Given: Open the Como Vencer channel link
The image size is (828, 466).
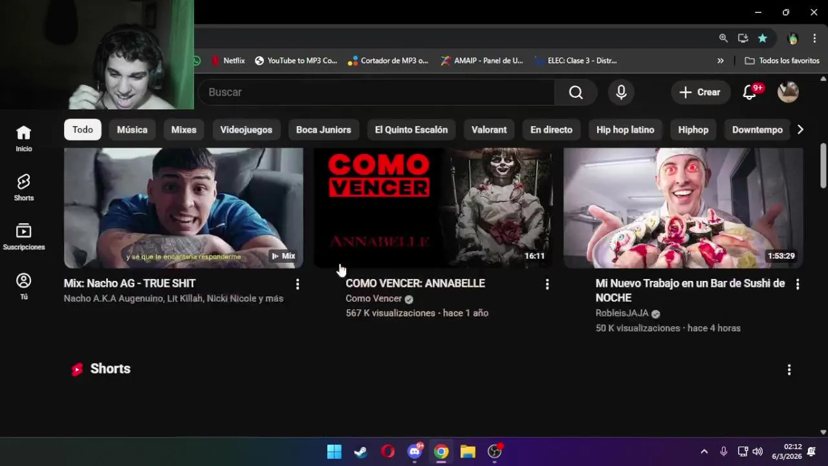Looking at the screenshot, I should (x=374, y=298).
